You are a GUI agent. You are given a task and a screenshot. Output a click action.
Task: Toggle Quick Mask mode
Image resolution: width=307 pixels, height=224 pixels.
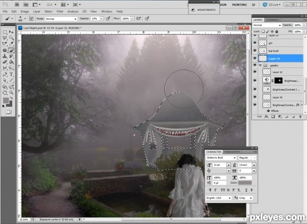pos(8,112)
